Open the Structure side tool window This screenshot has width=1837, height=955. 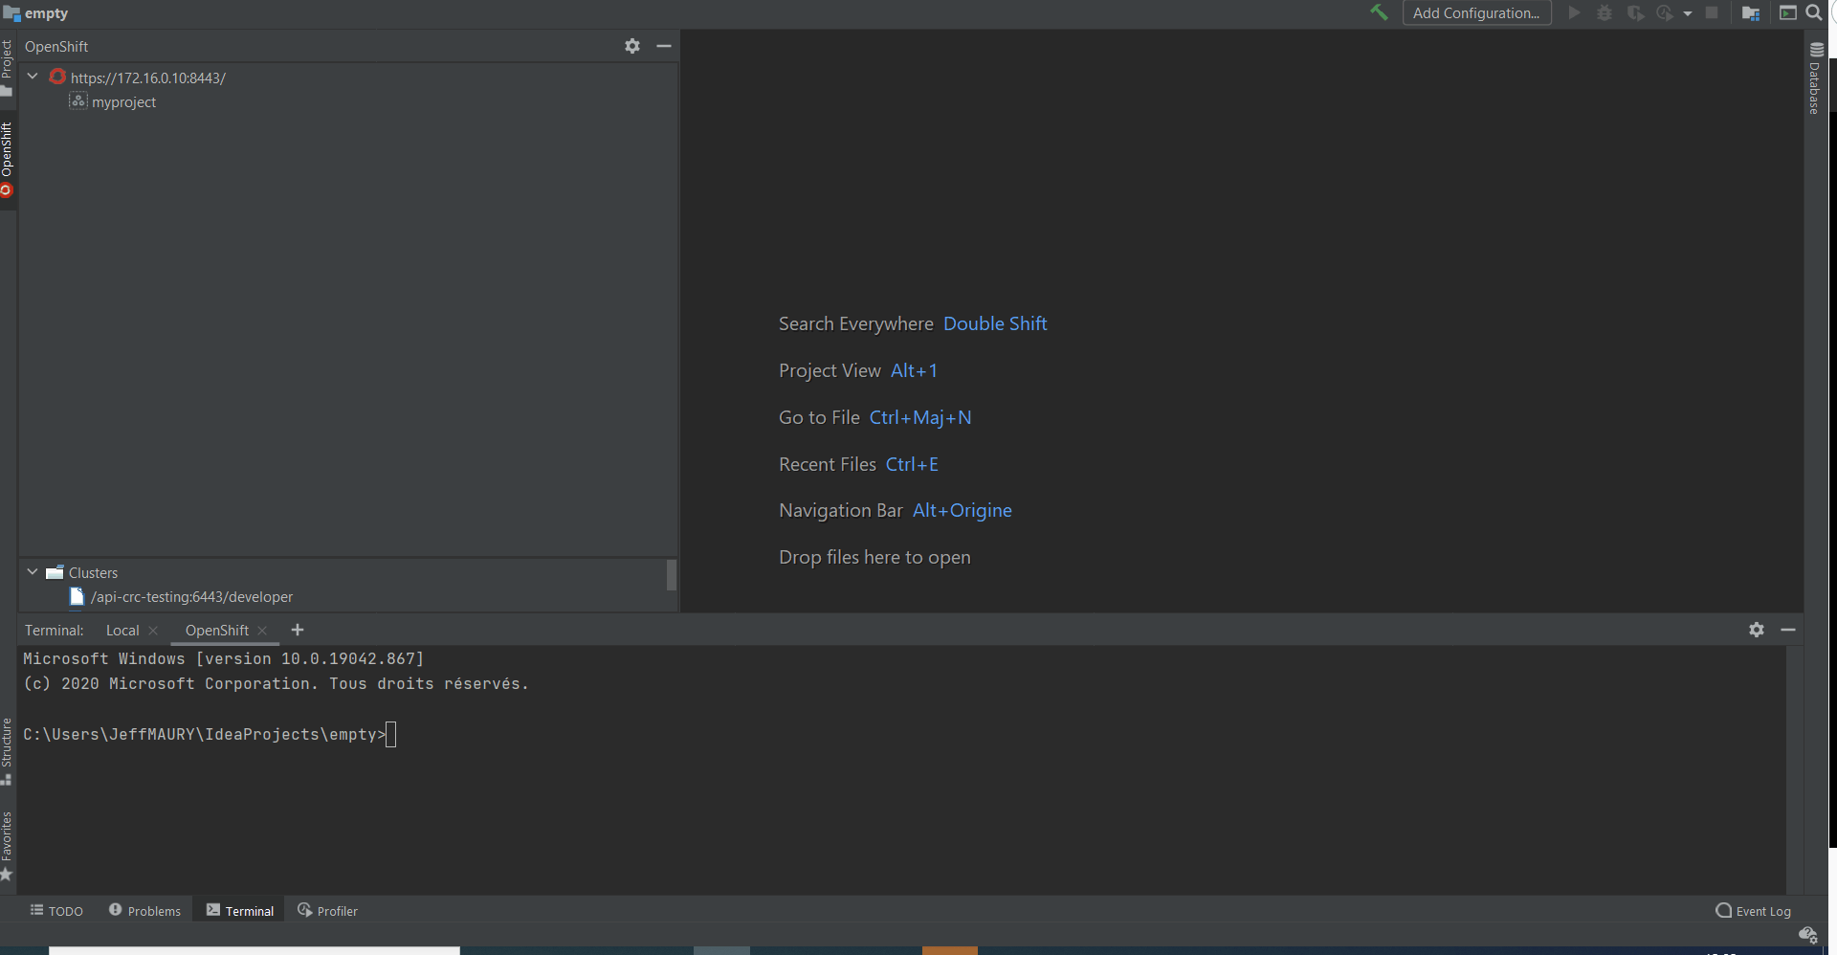click(x=7, y=752)
